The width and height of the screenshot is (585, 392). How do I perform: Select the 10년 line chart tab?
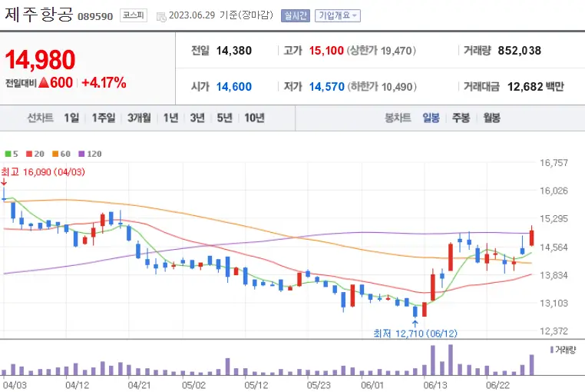(254, 118)
